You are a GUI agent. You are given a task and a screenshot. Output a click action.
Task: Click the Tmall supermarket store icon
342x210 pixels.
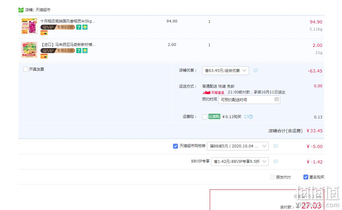21,10
